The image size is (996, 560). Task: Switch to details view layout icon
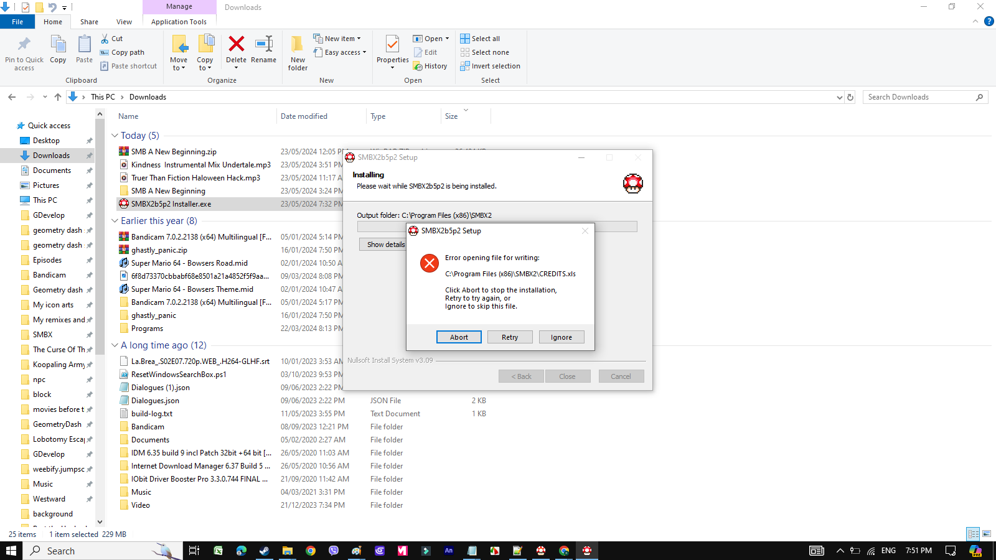coord(973,534)
